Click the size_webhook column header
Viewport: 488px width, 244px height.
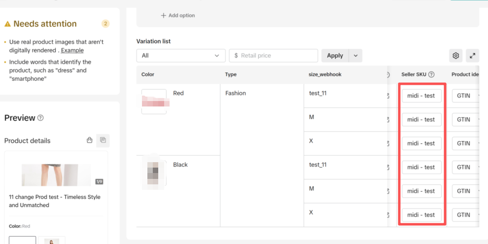325,75
